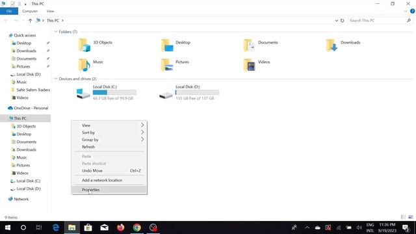Select Quick access in navigation pane
Screen dimensions: 416x234
(25, 35)
